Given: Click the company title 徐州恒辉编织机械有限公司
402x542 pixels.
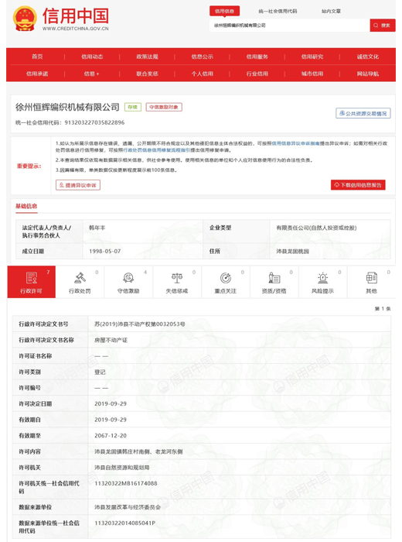Looking at the screenshot, I should tap(67, 107).
